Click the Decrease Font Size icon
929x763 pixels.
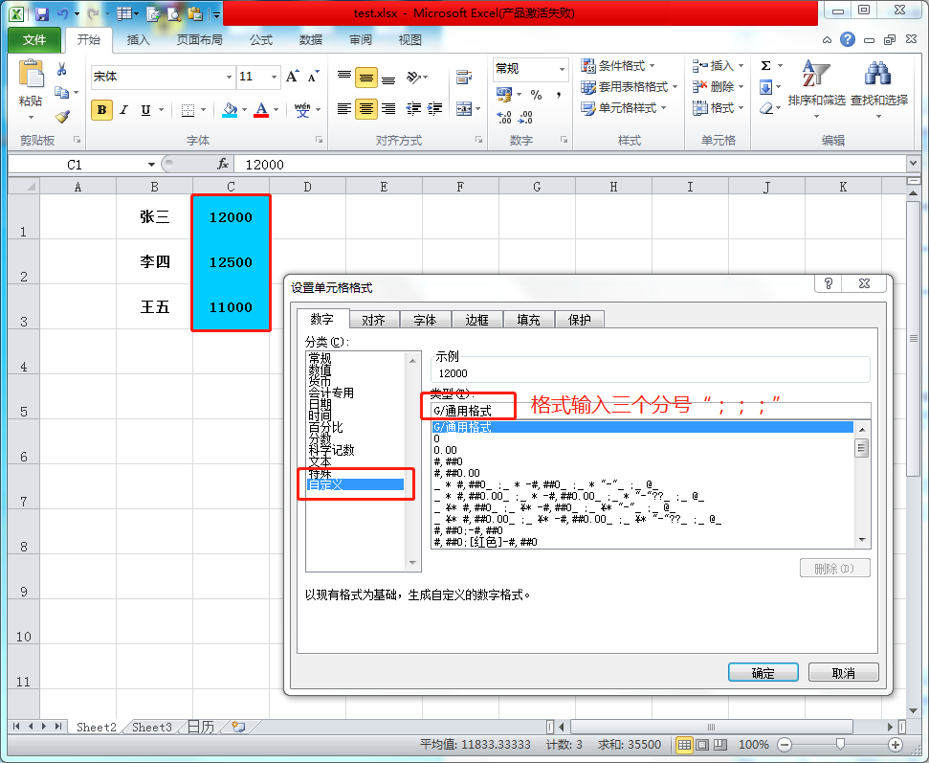click(314, 77)
